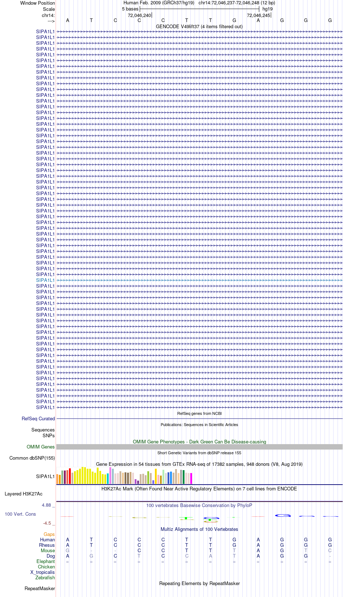Viewport: 343px width, 597px height.
Task: Click the Sequences SNPs side label
Action: click(x=43, y=433)
